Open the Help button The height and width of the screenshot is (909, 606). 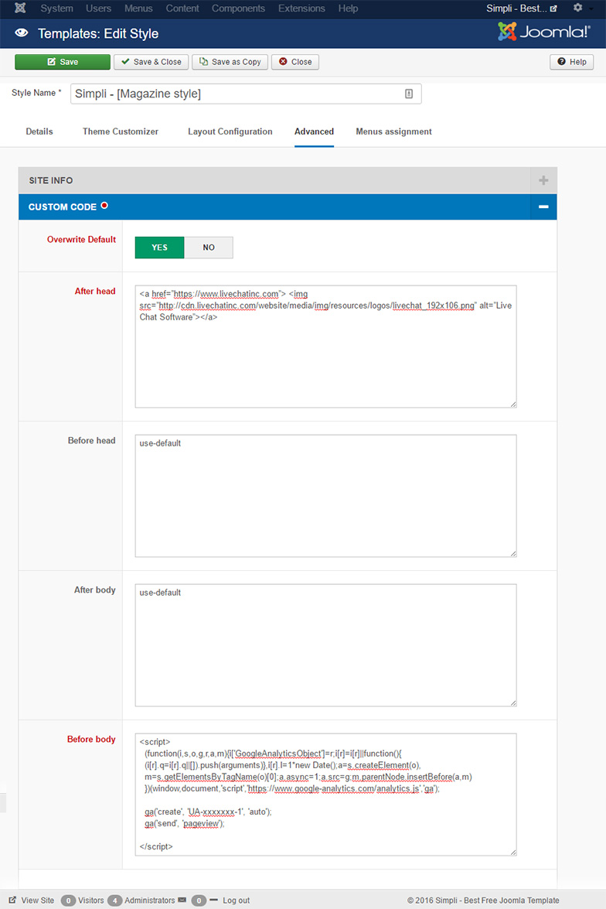pos(572,62)
